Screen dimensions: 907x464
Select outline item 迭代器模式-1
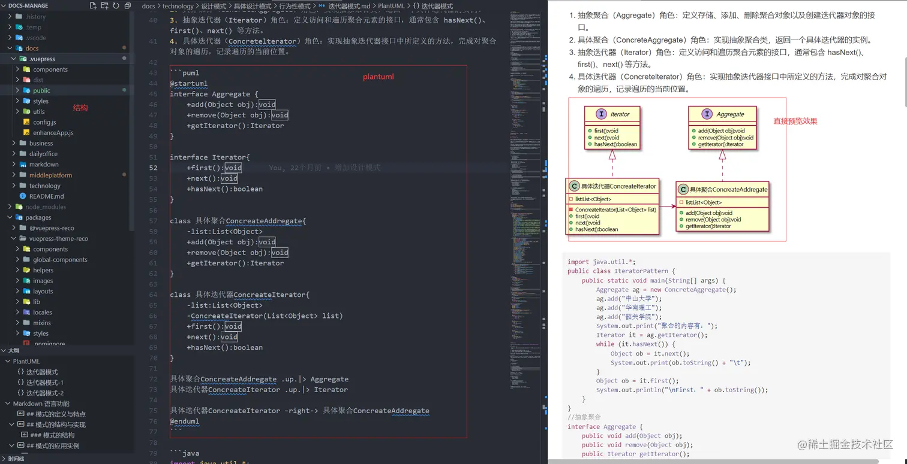(45, 383)
